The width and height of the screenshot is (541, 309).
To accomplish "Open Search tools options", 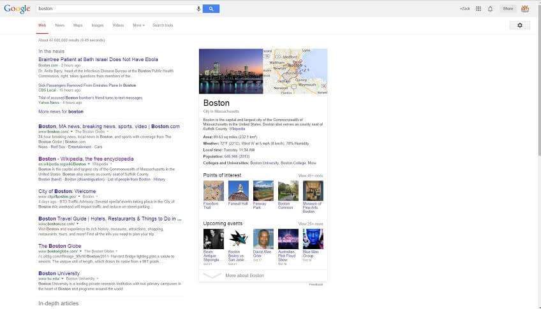I will (163, 25).
